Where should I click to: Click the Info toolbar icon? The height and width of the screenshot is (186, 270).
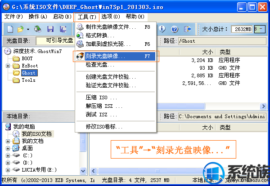(x=162, y=29)
